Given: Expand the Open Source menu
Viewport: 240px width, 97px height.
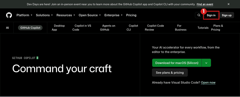Looking at the screenshot, I should pyautogui.click(x=90, y=15).
